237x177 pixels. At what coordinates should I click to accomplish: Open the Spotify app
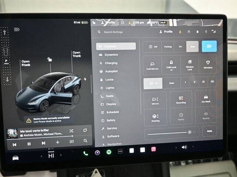(x=109, y=152)
